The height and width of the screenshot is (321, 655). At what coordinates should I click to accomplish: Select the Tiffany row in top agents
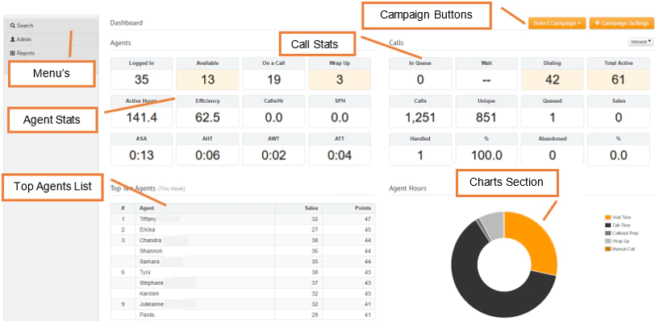point(243,219)
